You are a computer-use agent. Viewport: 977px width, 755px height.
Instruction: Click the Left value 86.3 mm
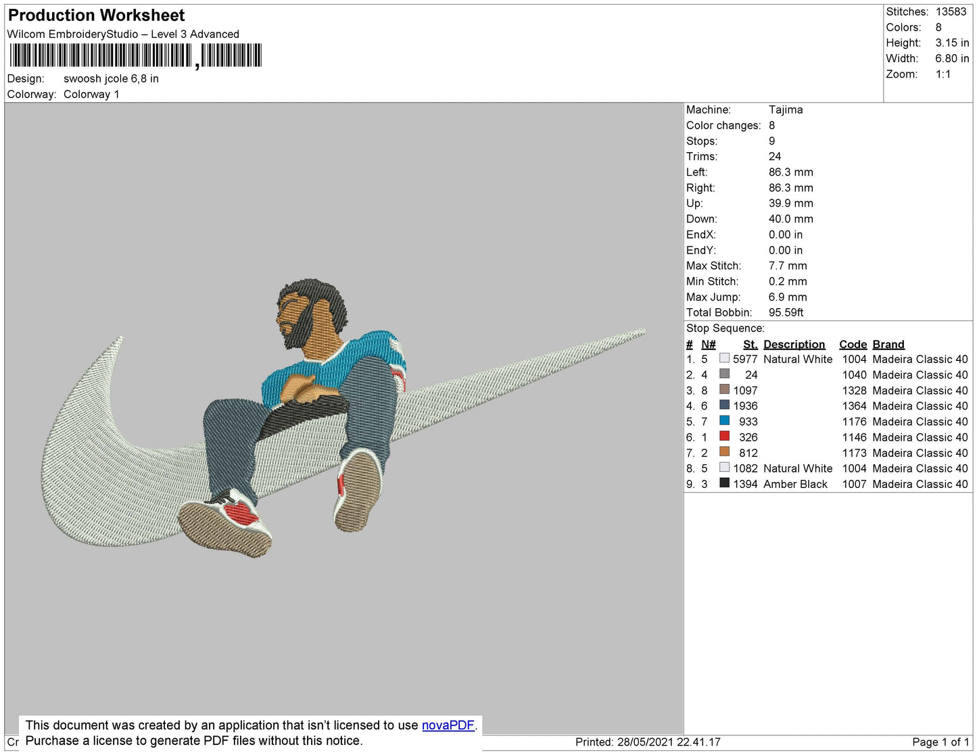point(791,172)
